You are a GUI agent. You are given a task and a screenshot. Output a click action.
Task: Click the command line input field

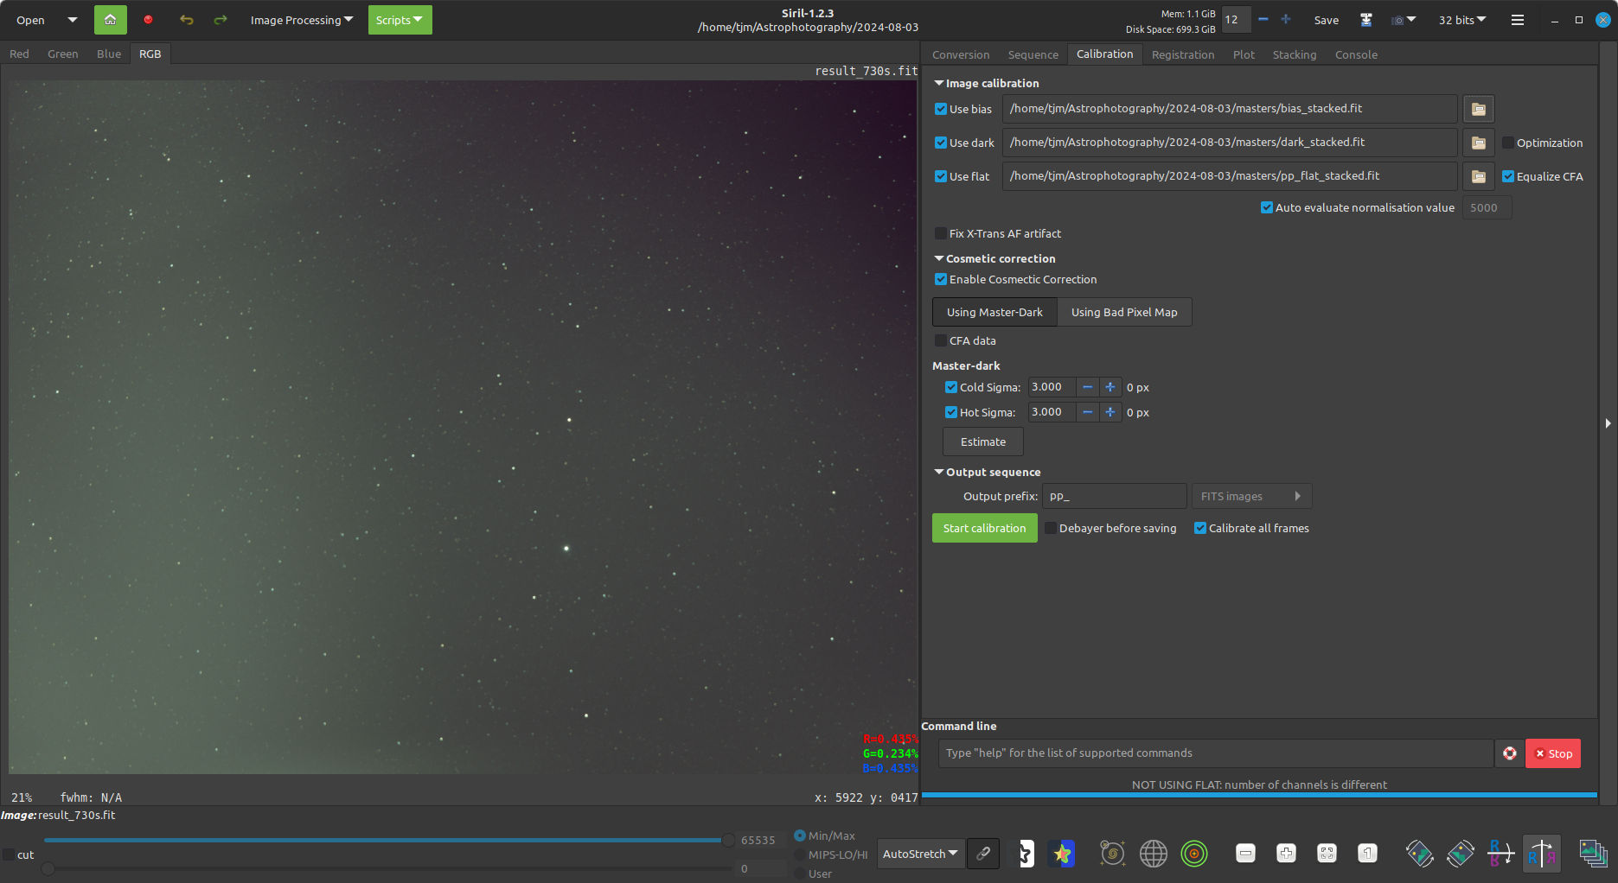(x=1215, y=753)
